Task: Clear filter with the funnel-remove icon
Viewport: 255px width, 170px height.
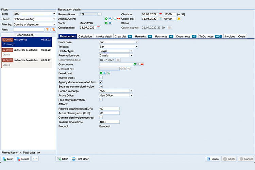Action: [53, 30]
